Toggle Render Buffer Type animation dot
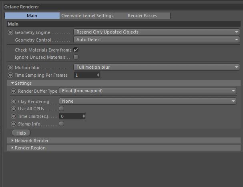Screen dimensions: 243x187 coord(14,91)
